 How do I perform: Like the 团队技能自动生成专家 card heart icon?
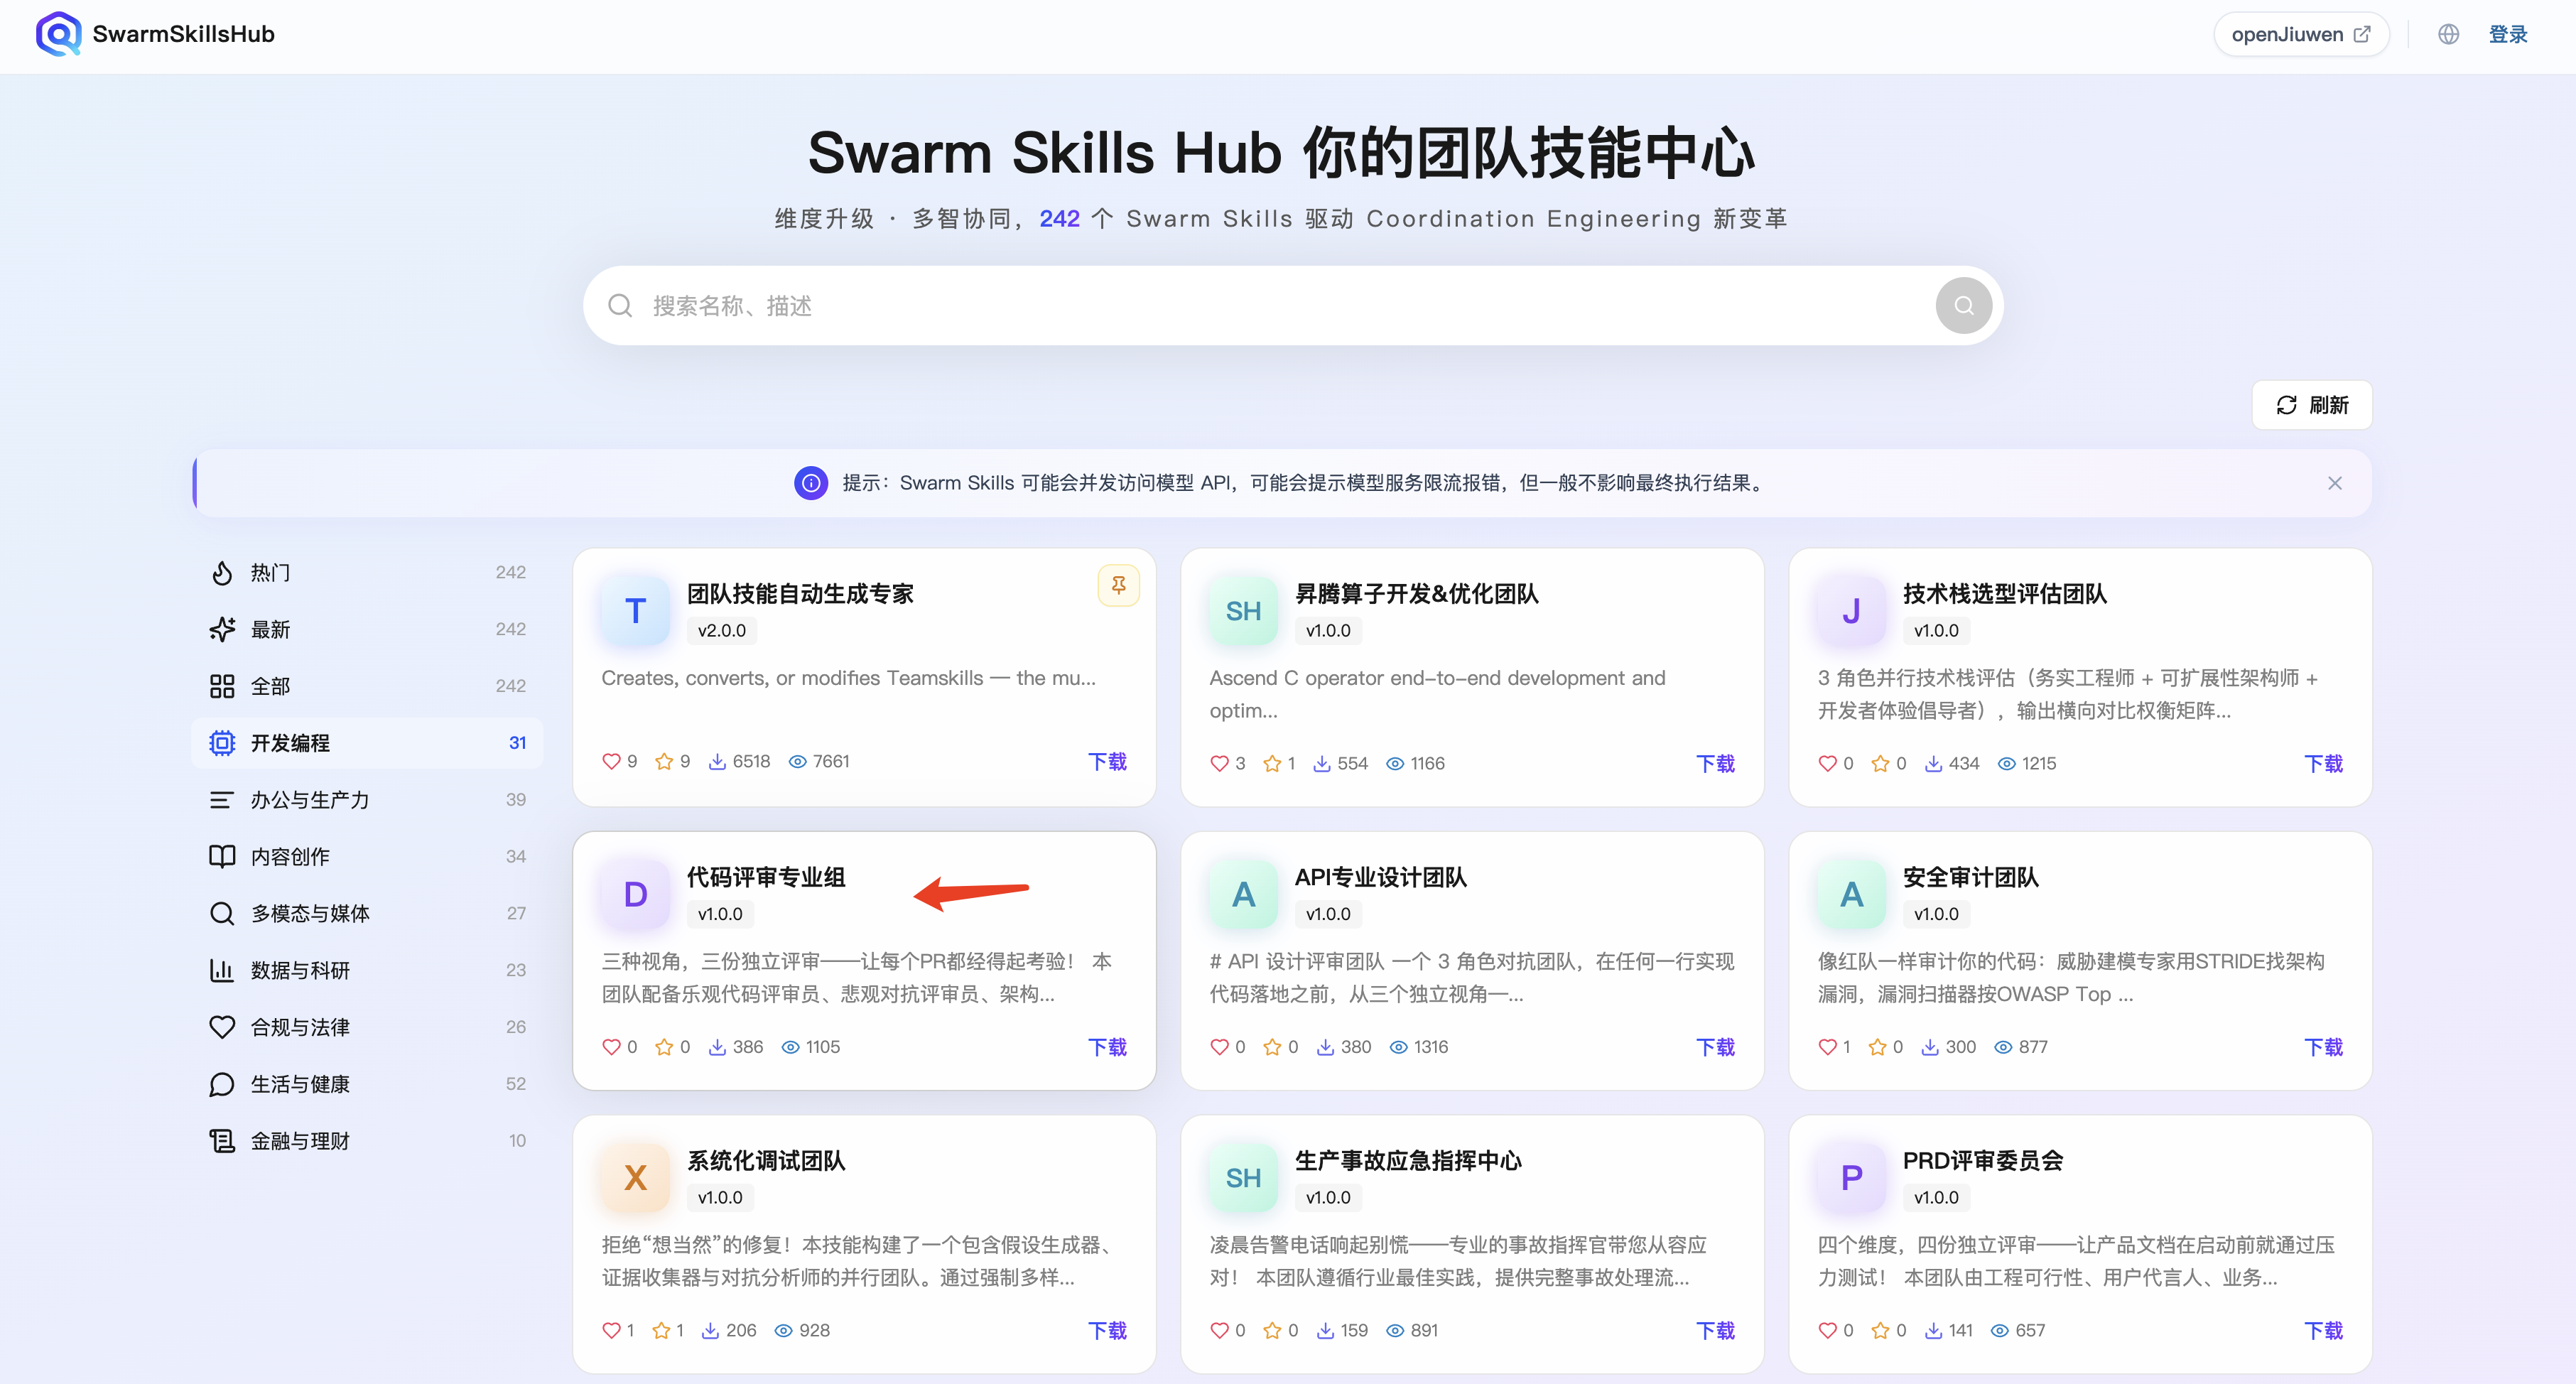click(x=611, y=761)
